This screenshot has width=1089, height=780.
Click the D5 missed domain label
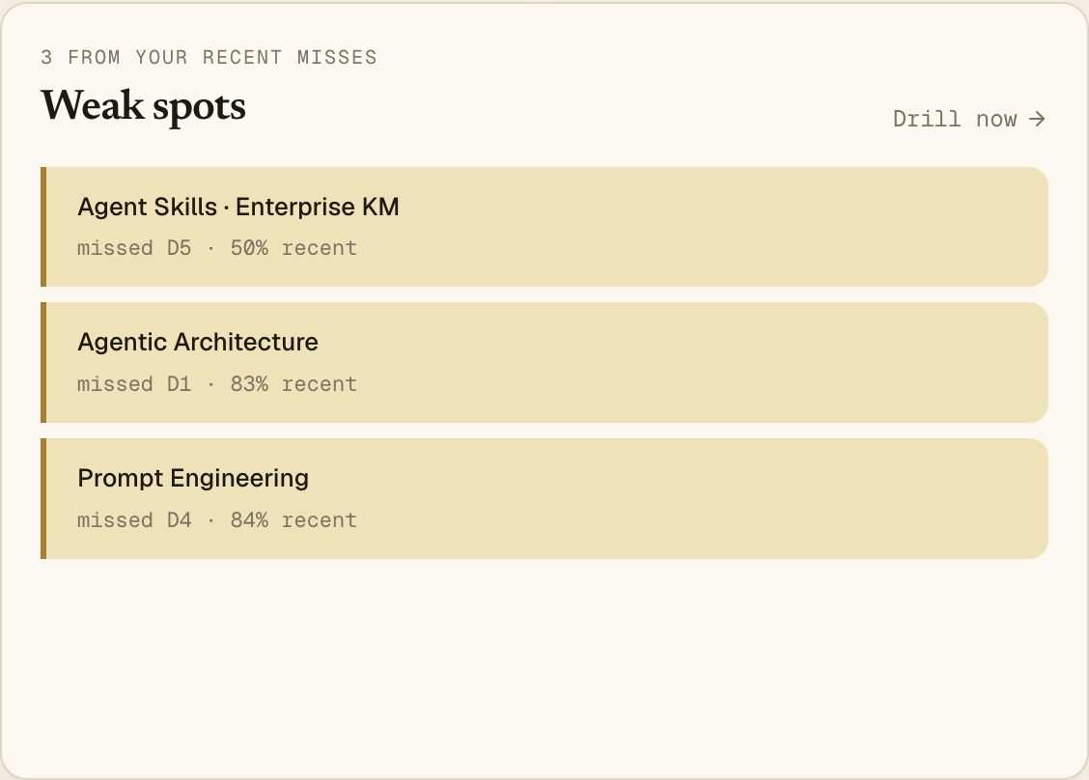coord(180,248)
